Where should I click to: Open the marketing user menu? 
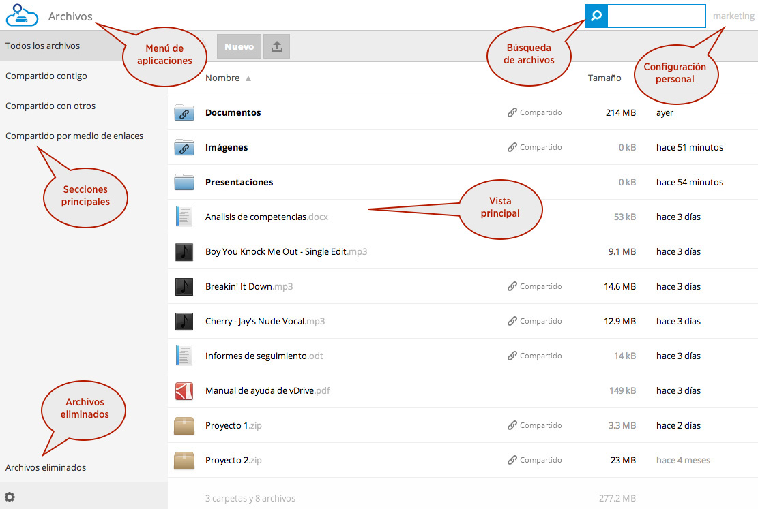[733, 16]
